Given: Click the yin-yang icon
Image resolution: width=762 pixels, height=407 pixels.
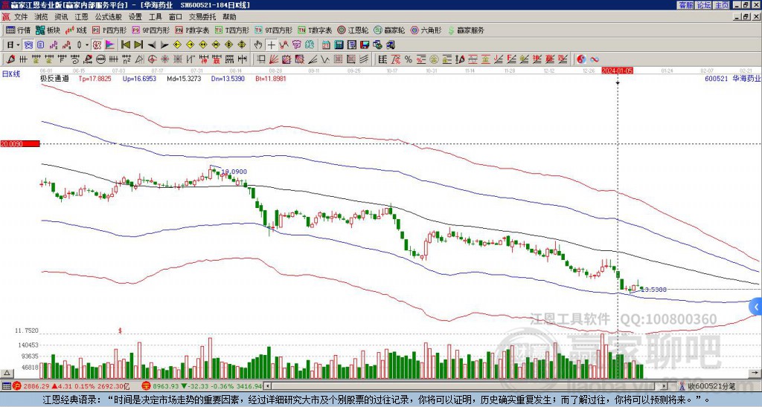Looking at the screenshot, I should coord(581,59).
